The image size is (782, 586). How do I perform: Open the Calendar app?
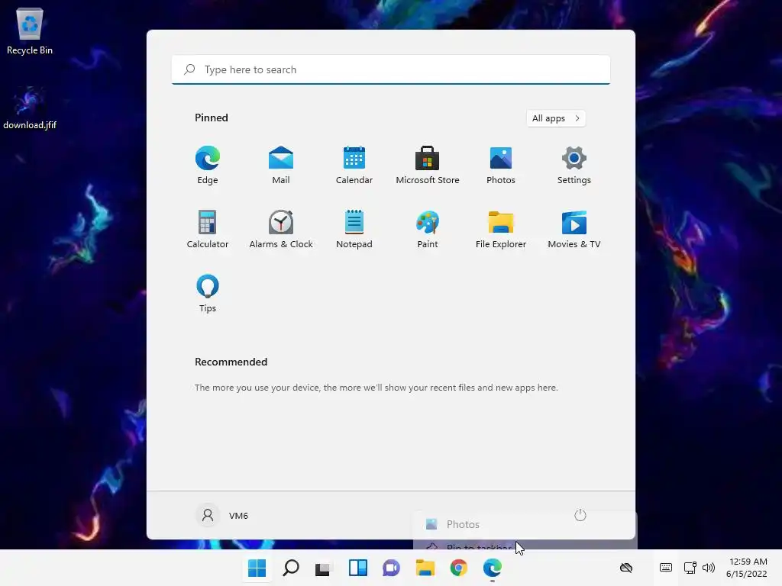coord(354,165)
